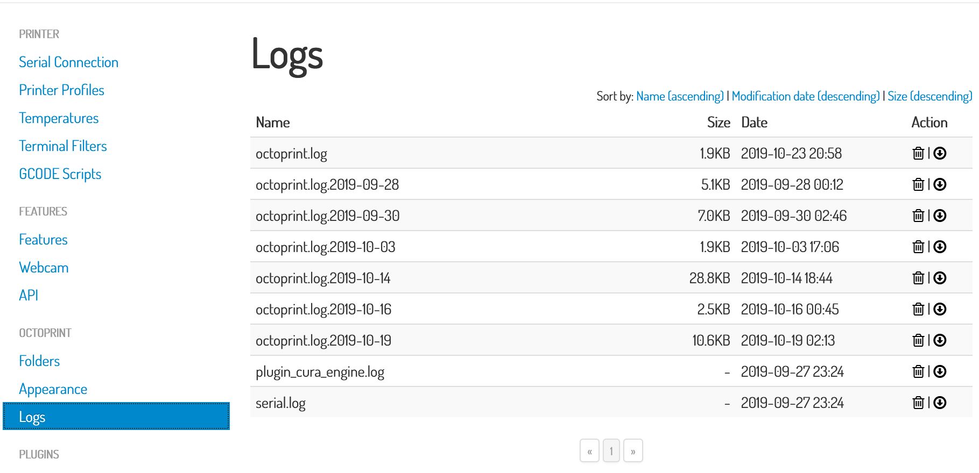Open the Printer Profiles section

[61, 90]
